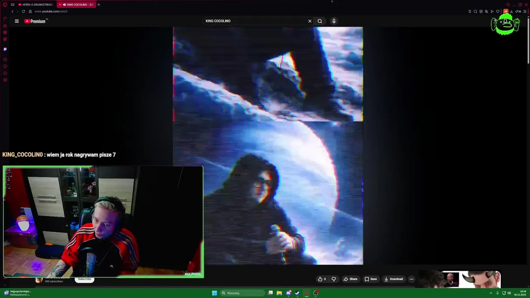This screenshot has width=530, height=298.
Task: Subscribe to the channel
Action: click(x=84, y=279)
